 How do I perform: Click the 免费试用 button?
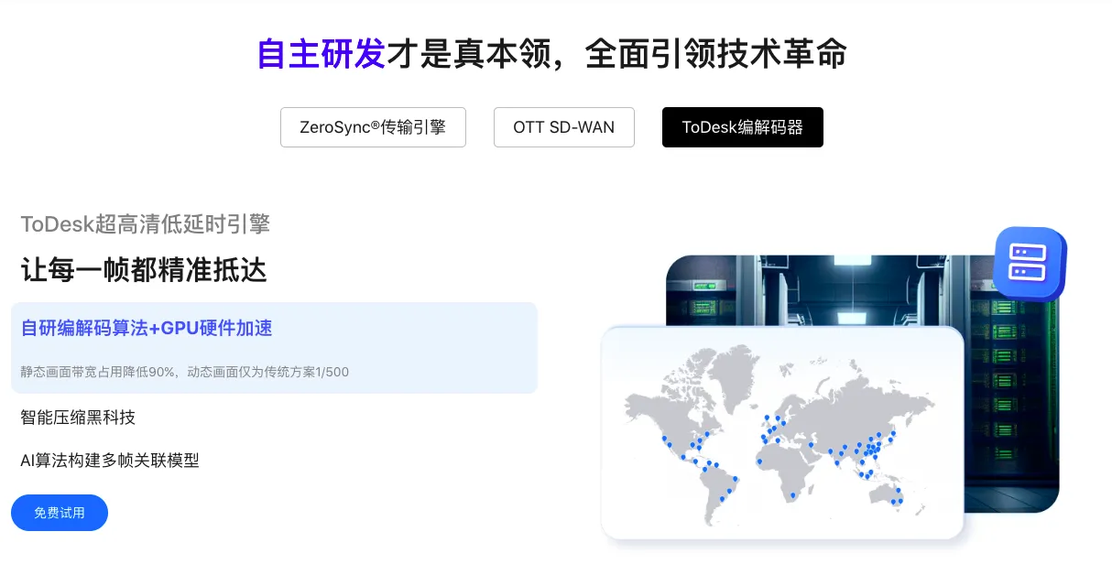[x=60, y=513]
